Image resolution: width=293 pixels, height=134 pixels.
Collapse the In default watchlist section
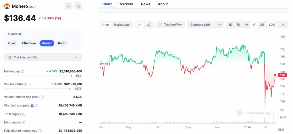click(76, 34)
